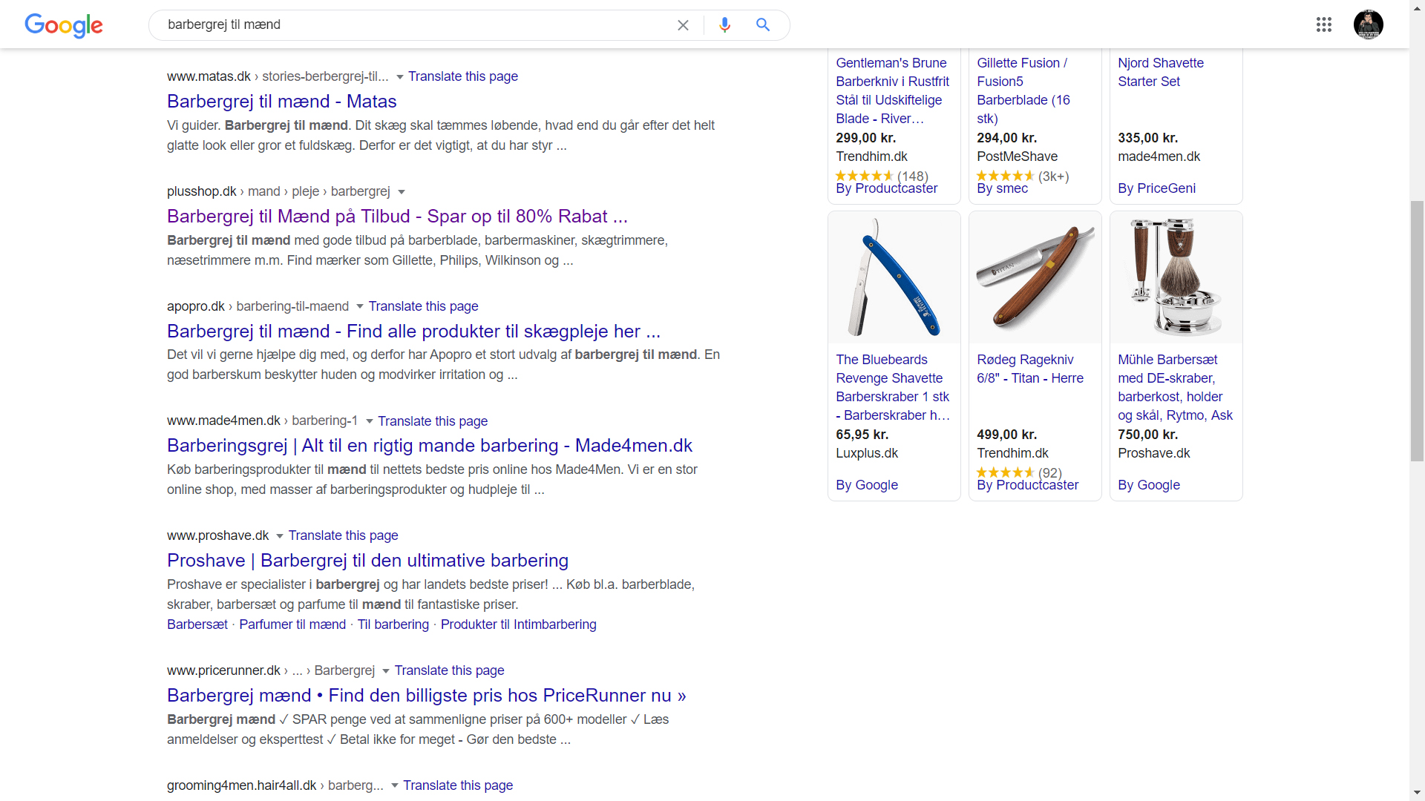
Task: Open Proshave Barbergrej result title
Action: pos(367,561)
